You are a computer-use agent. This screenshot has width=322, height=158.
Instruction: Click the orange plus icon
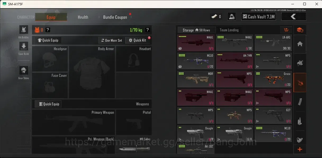pos(300,150)
